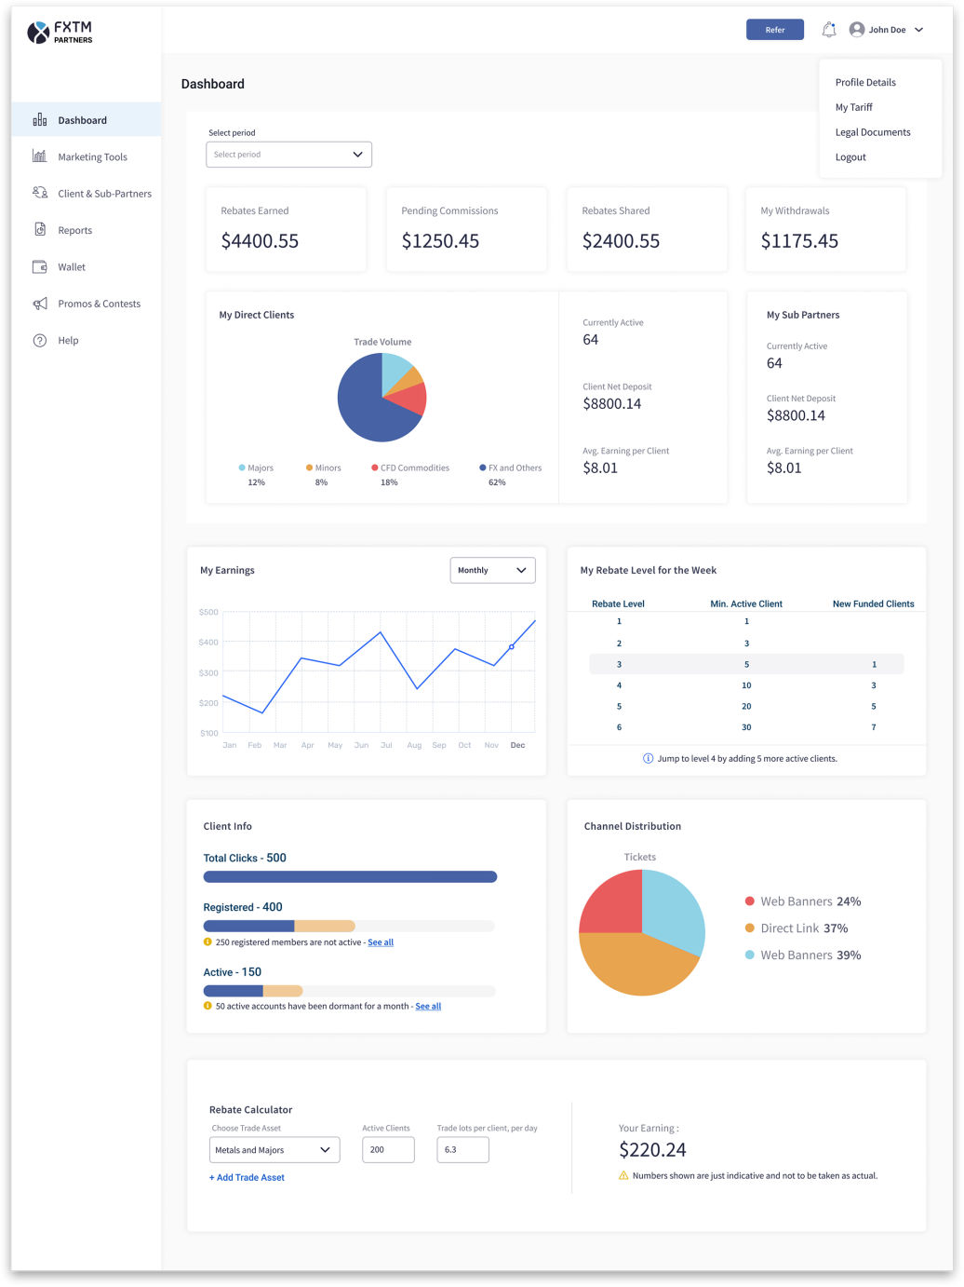Image resolution: width=964 pixels, height=1287 pixels.
Task: Click the New Funded Clients column header
Action: (873, 603)
